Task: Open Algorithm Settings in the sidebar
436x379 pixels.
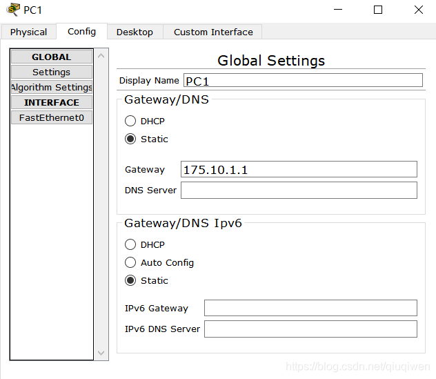Action: pyautogui.click(x=52, y=88)
